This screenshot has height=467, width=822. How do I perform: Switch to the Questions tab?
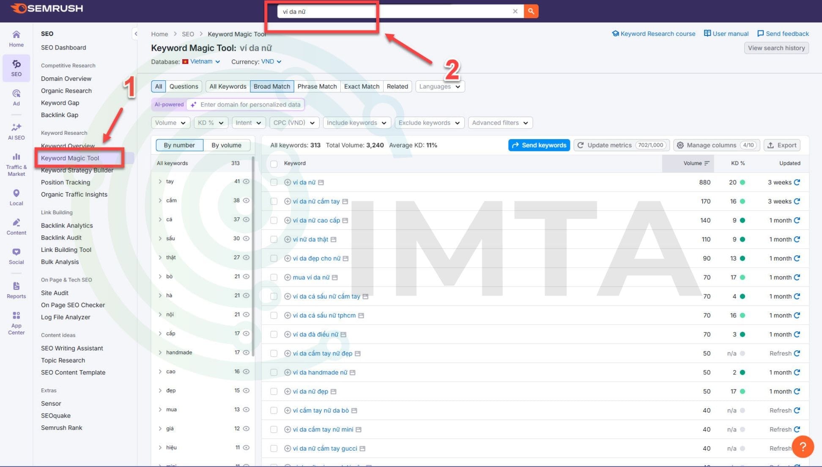click(184, 86)
